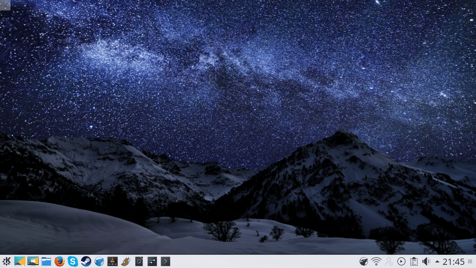Click the 21:45 clock
476x268 pixels.
tap(454, 262)
